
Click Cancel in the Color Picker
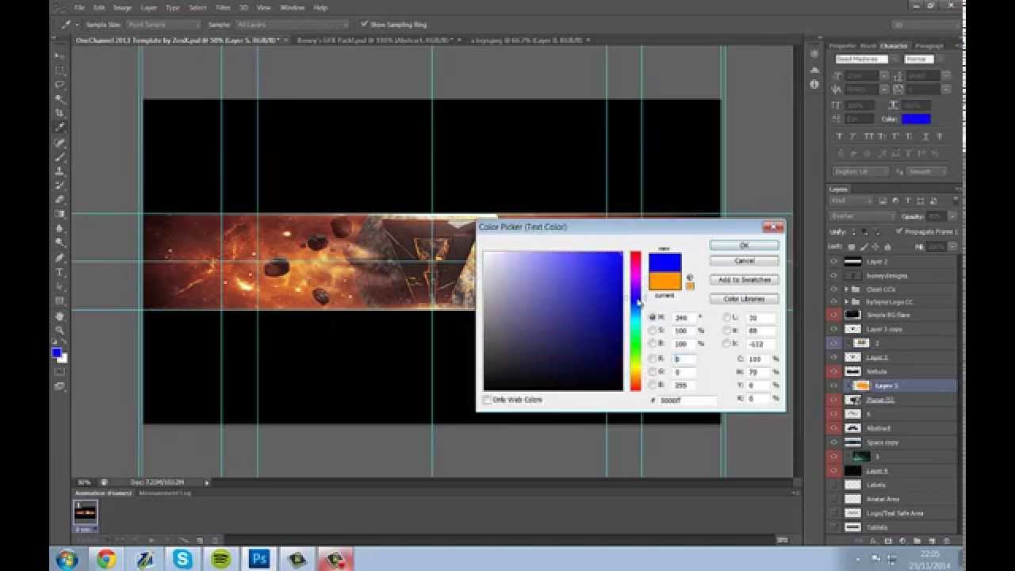744,261
